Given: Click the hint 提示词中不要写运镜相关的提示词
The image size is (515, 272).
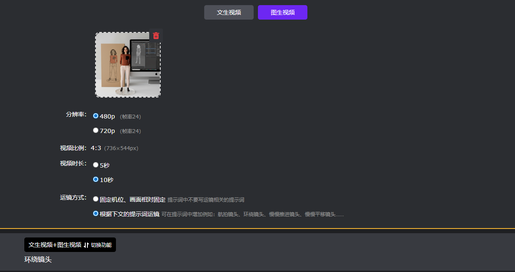Looking at the screenshot, I should 206,200.
